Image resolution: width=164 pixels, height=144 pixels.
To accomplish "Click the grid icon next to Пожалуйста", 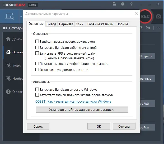I will [x=5, y=28].
